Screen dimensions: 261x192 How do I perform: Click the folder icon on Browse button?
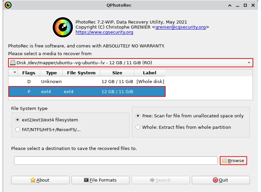pyautogui.click(x=224, y=161)
